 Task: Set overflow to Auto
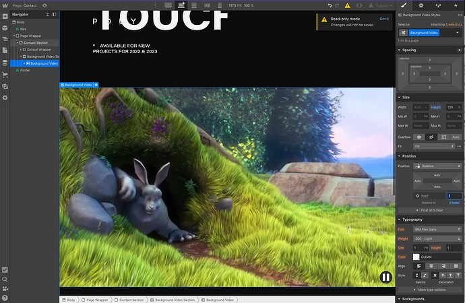456,137
